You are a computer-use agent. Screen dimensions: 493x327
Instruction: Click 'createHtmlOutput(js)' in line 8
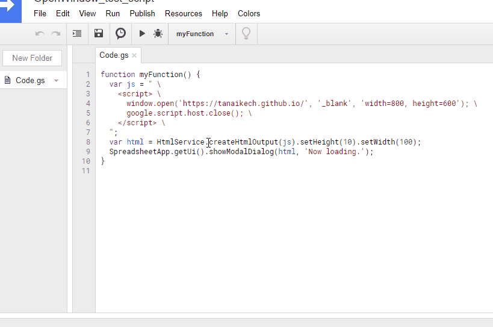coord(252,142)
